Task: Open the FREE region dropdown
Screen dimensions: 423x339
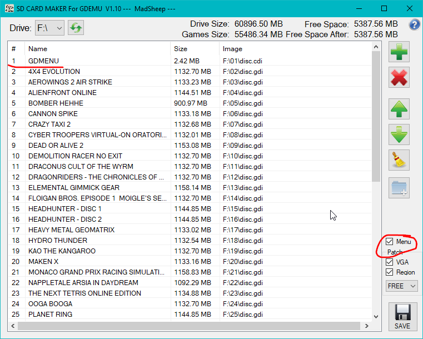Action: [401, 286]
